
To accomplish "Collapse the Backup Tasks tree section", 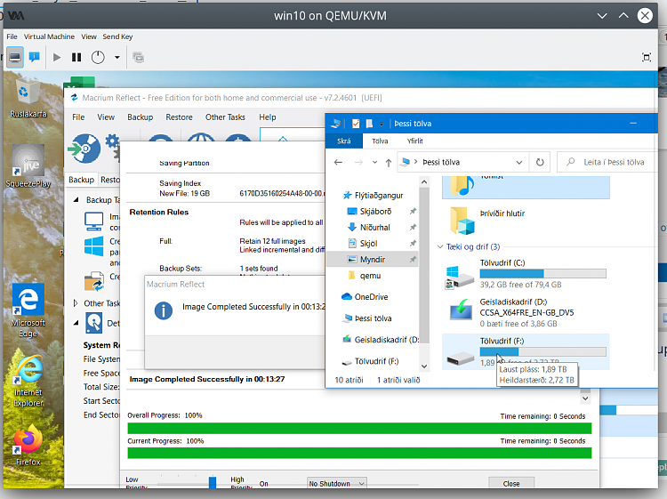I will pos(76,200).
